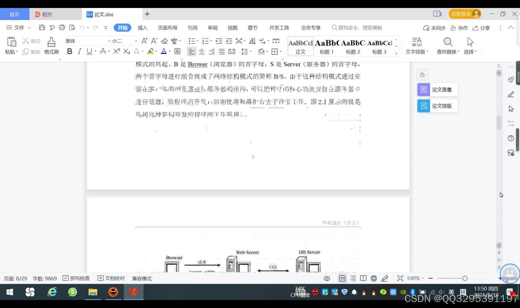Click Increase Indent icon
The height and width of the screenshot is (308, 520).
(229, 41)
